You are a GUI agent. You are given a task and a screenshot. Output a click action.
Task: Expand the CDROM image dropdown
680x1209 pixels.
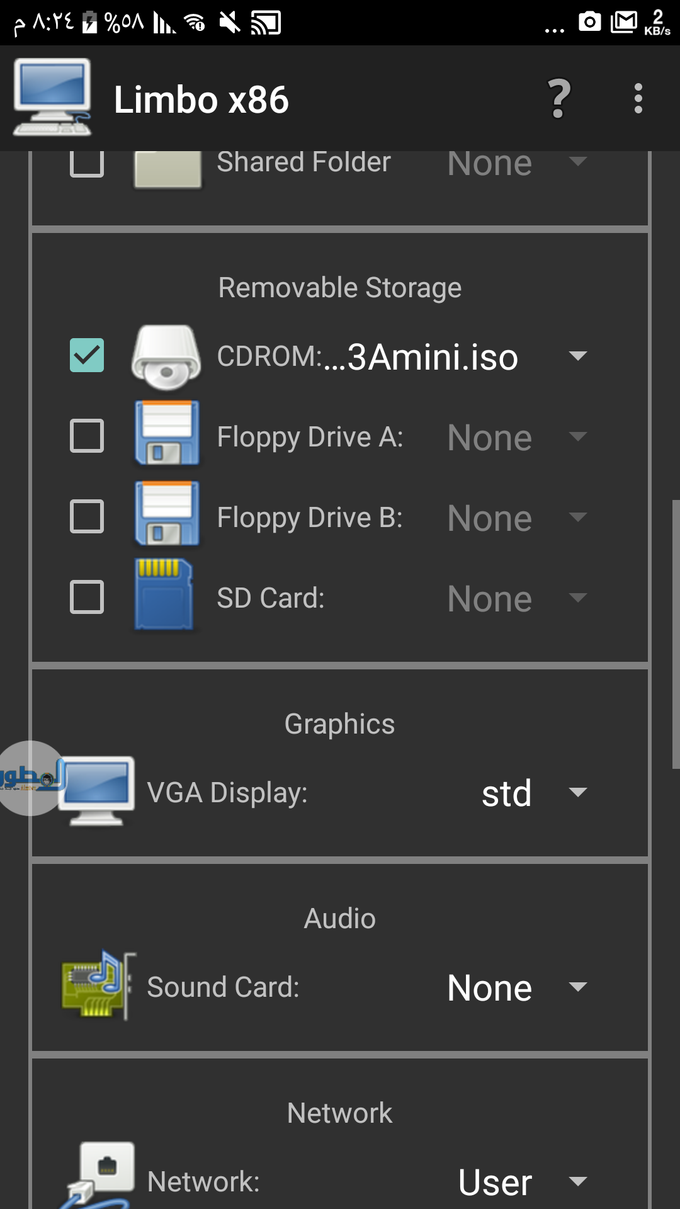click(x=577, y=356)
